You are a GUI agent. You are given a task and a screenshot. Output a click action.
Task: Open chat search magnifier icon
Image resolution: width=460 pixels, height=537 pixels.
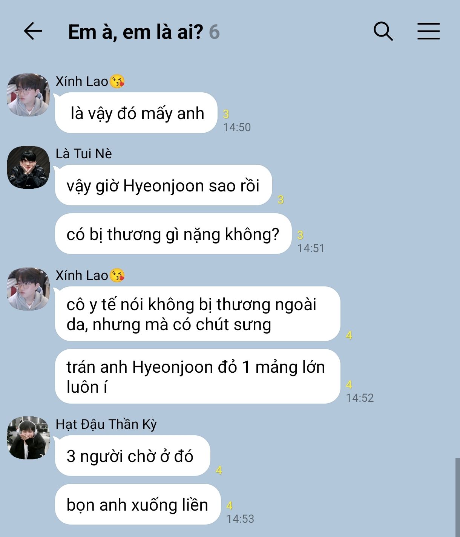(x=383, y=31)
